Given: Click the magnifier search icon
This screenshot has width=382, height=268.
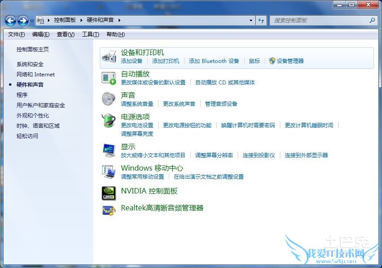Looking at the screenshot, I should tap(372, 21).
